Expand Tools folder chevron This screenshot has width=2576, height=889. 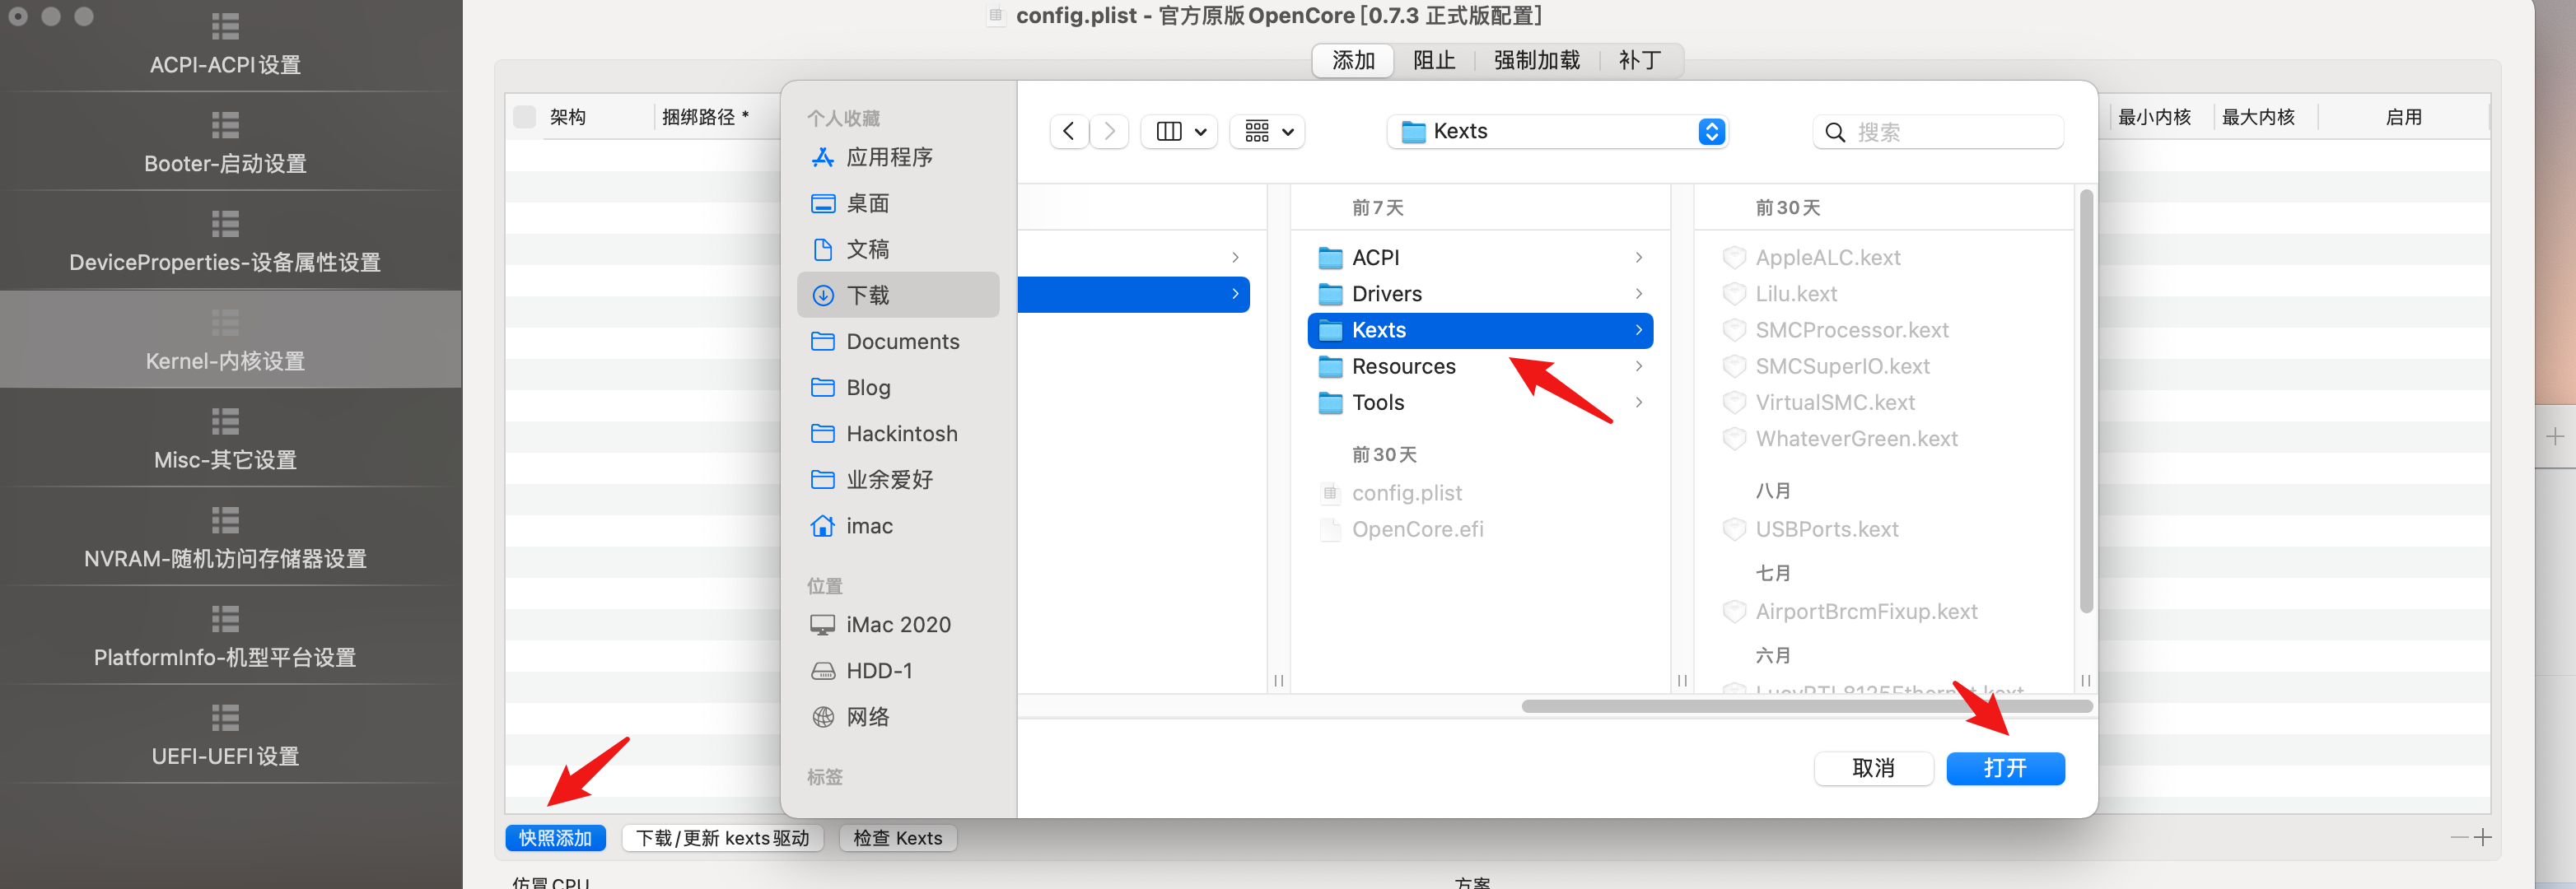1639,402
